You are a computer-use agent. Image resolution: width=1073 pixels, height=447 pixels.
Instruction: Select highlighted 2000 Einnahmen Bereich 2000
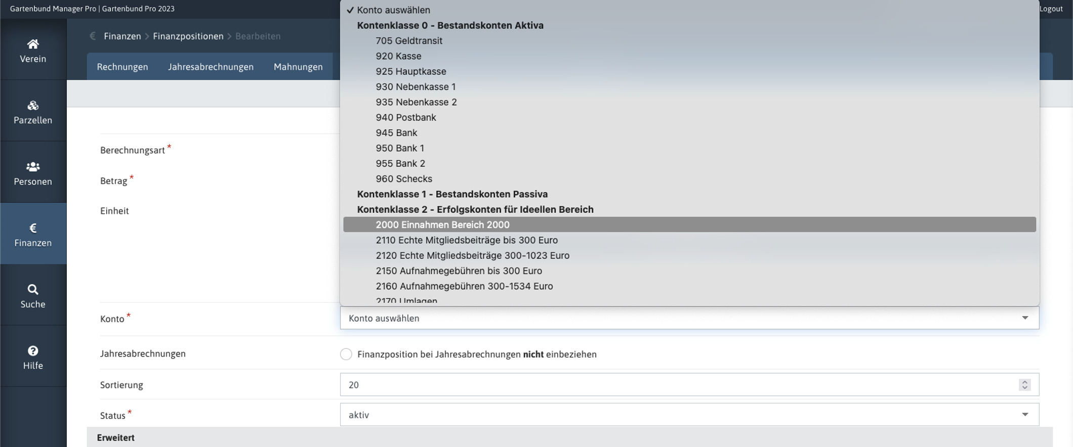[689, 225]
